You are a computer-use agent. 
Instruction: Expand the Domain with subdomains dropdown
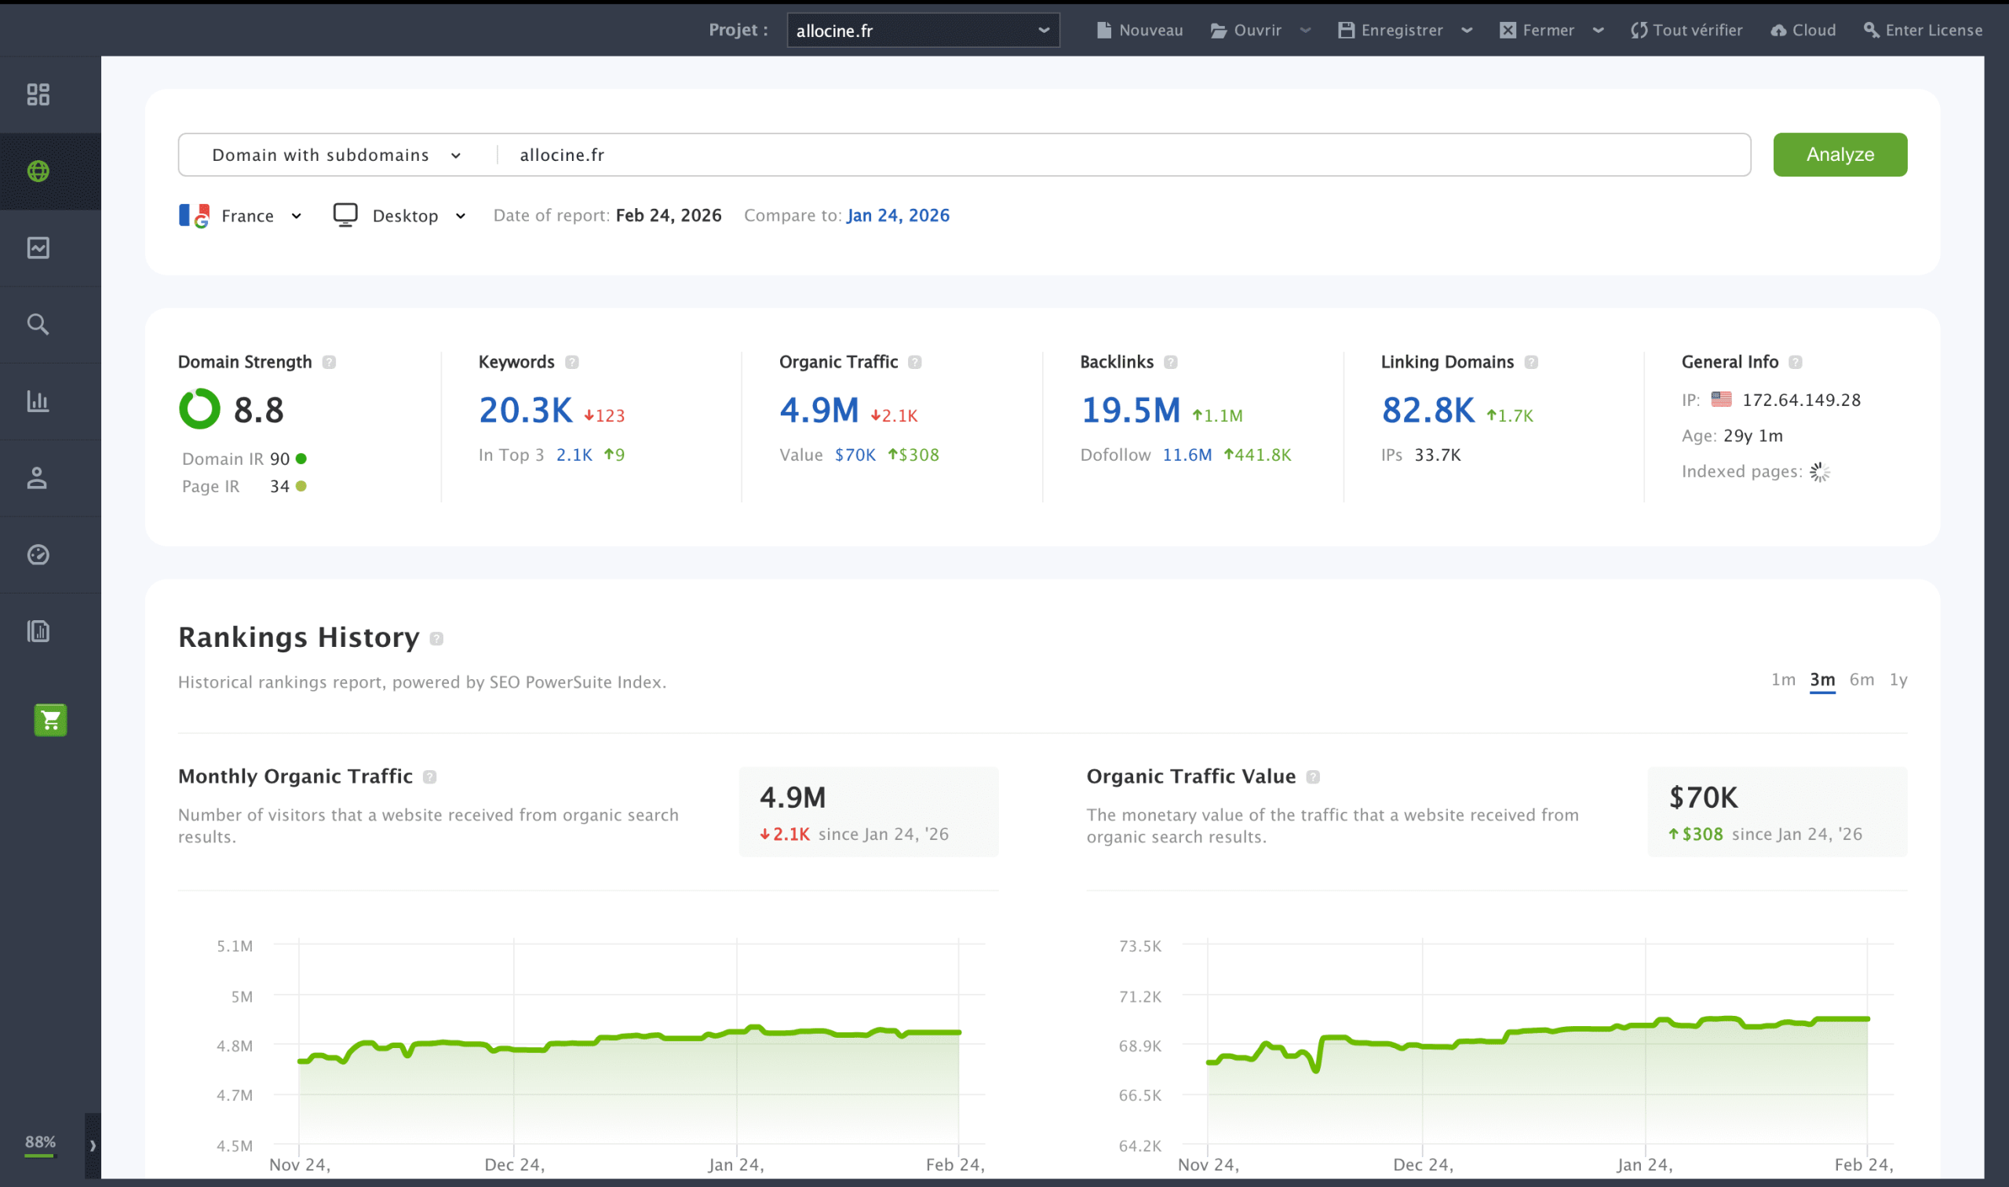tap(334, 155)
